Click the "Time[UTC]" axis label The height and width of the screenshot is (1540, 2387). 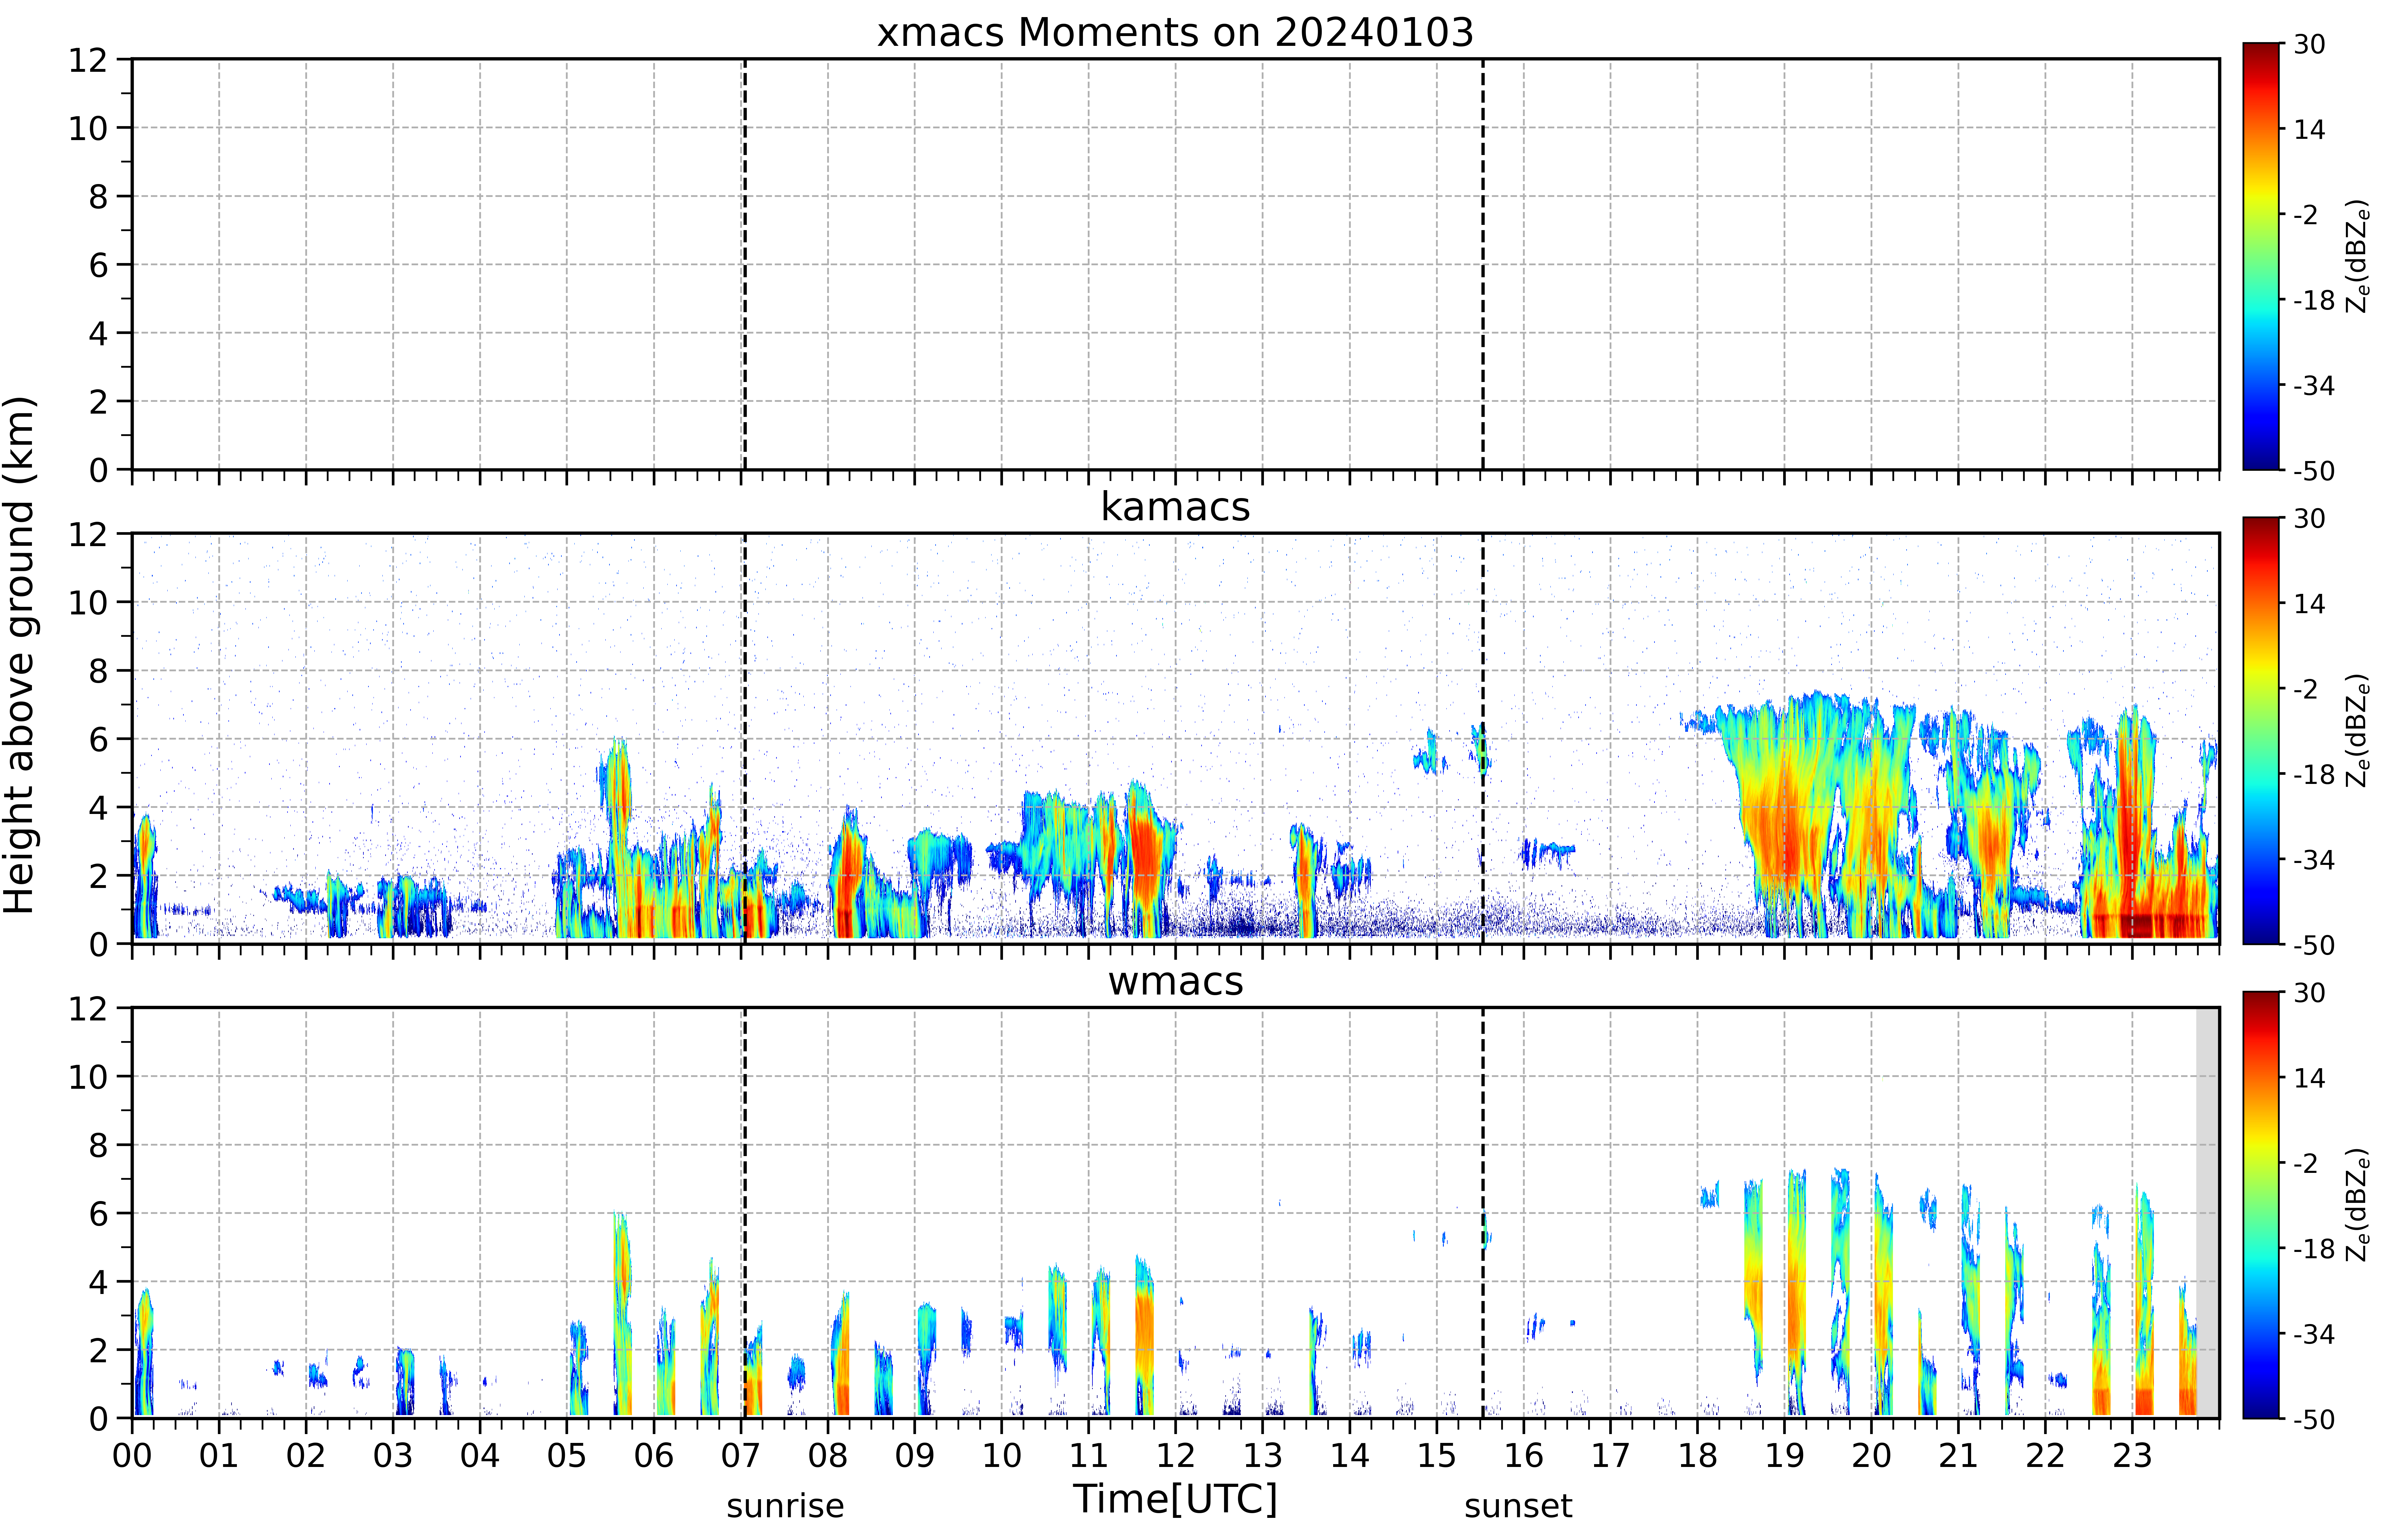click(1175, 1499)
